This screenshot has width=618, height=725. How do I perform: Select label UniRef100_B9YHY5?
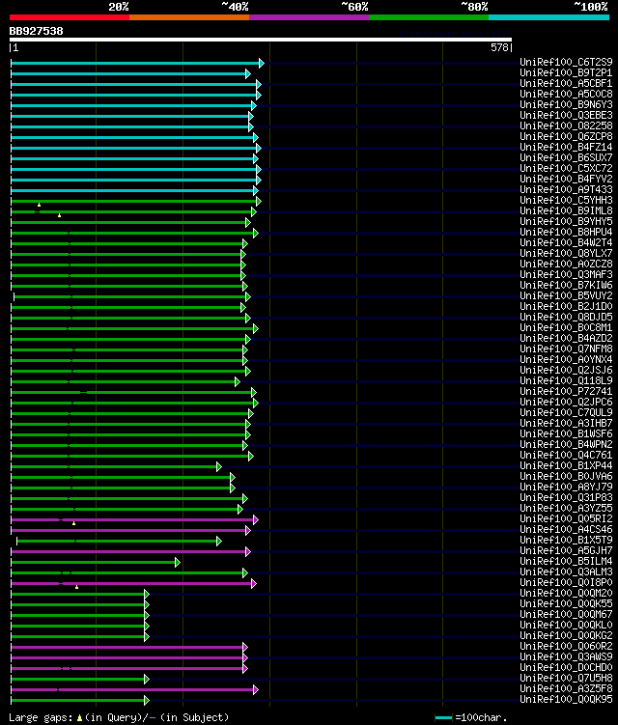566,221
